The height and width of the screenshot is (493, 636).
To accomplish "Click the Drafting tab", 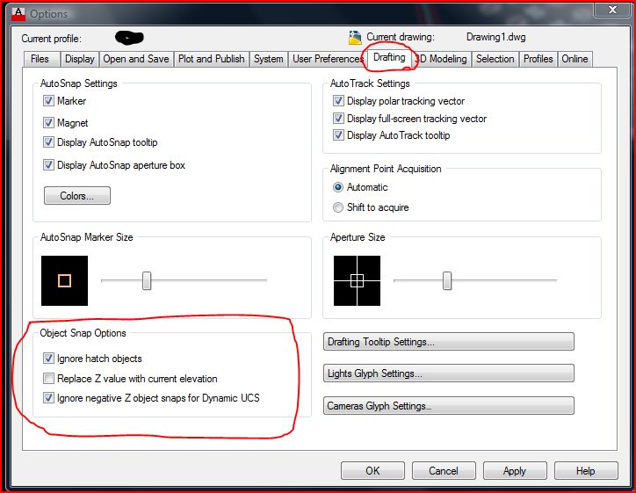I will click(x=389, y=57).
